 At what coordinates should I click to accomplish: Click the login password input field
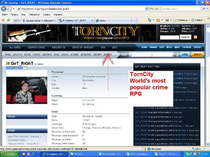(162, 55)
